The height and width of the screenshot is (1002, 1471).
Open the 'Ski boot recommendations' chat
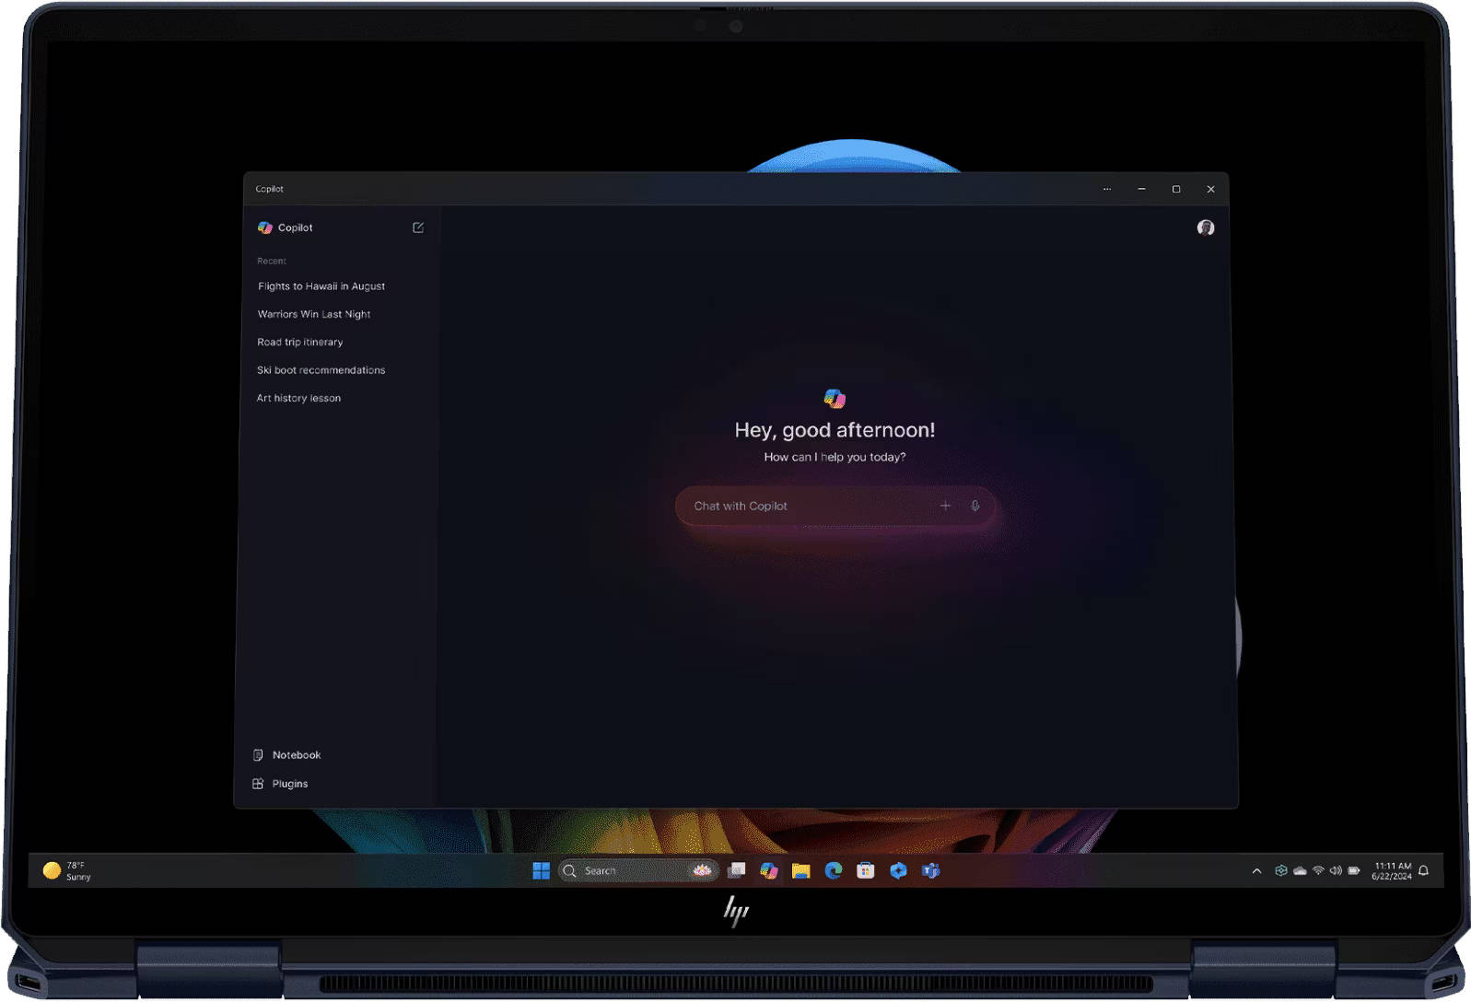[x=321, y=370]
